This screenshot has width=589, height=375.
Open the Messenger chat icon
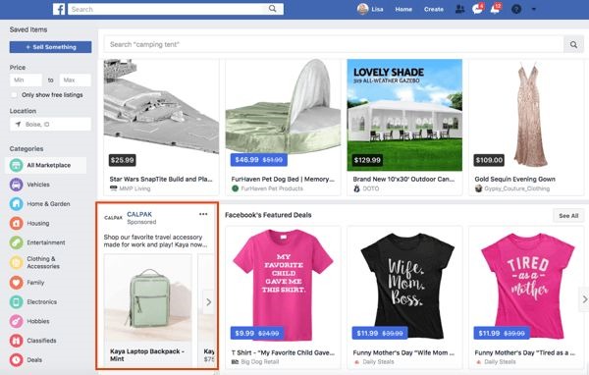click(x=477, y=9)
